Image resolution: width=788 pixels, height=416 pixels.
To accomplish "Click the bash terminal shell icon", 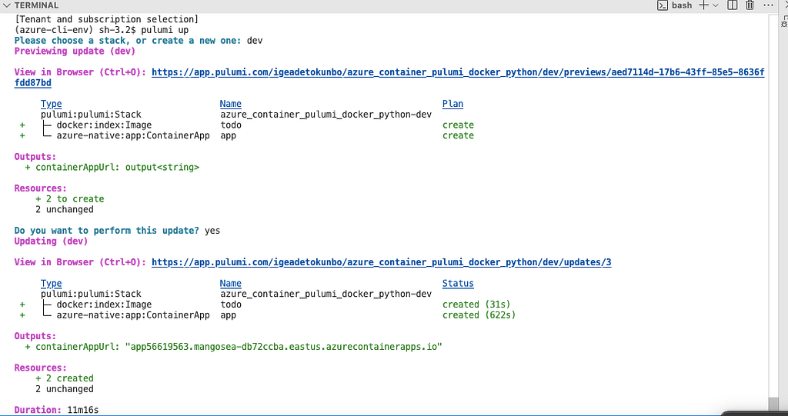I will pyautogui.click(x=663, y=5).
